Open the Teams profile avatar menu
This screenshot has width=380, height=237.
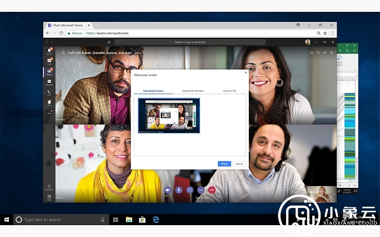pyautogui.click(x=308, y=42)
